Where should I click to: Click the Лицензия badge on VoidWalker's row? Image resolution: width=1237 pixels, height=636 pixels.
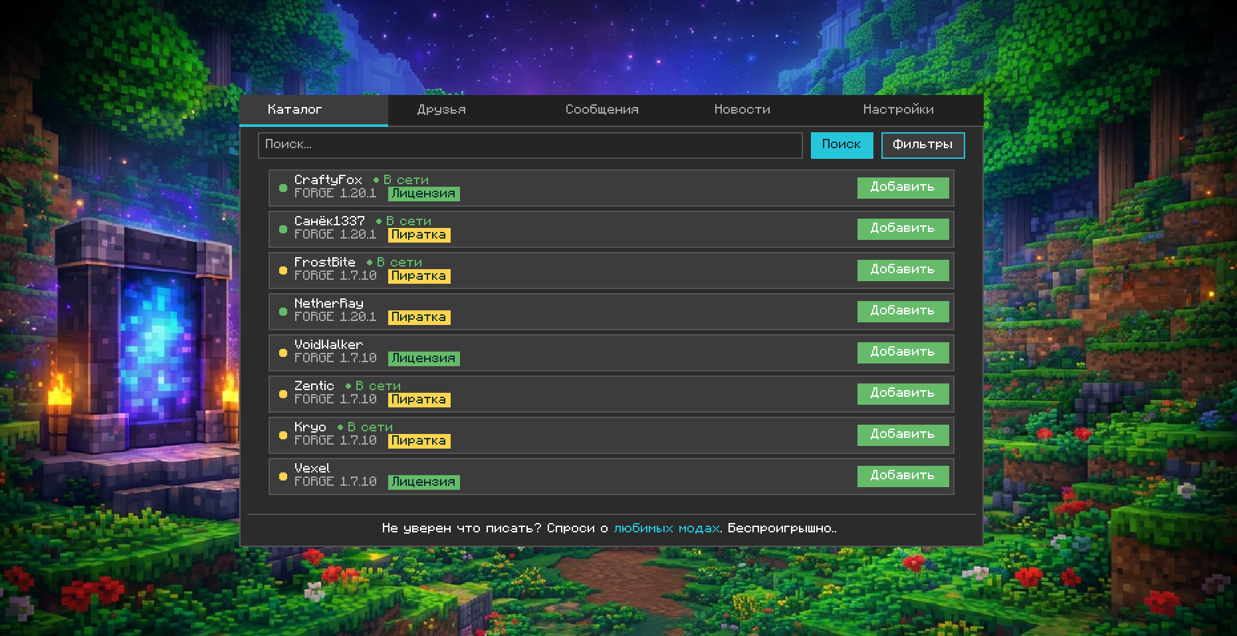(x=424, y=358)
